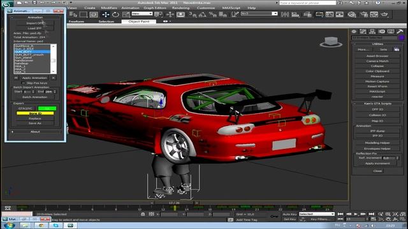The width and height of the screenshot is (408, 229).
Task: Click the Set Keys key icon
Action: click(x=274, y=216)
